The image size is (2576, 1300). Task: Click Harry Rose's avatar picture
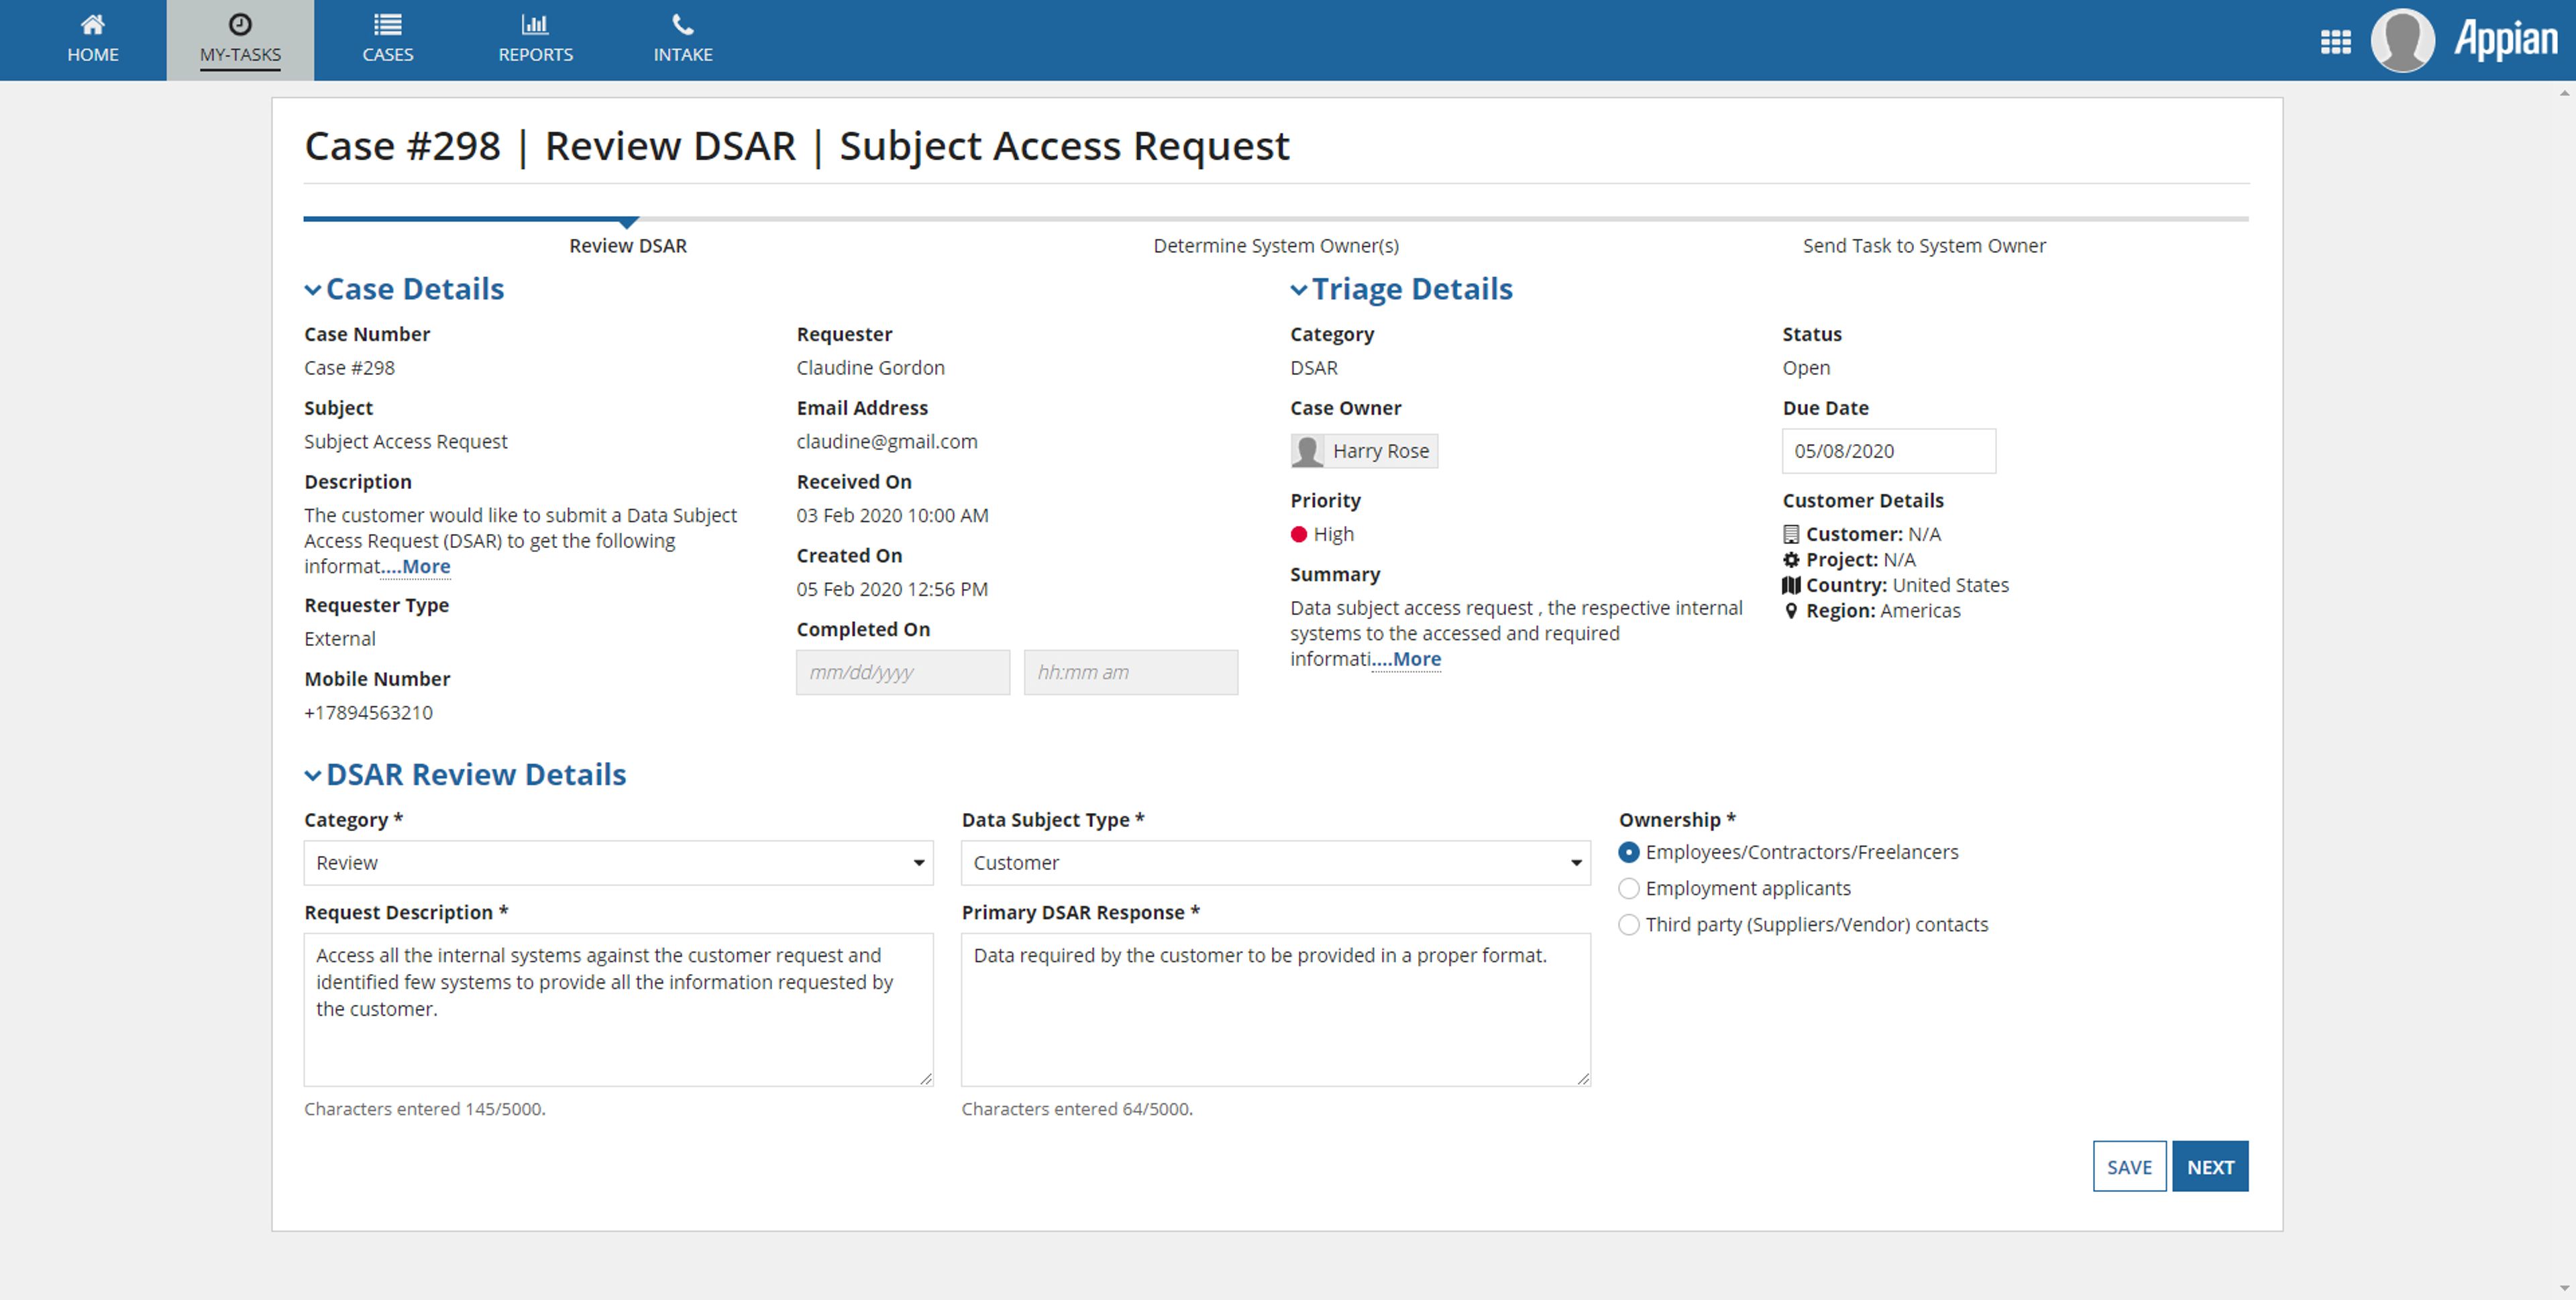click(1307, 451)
